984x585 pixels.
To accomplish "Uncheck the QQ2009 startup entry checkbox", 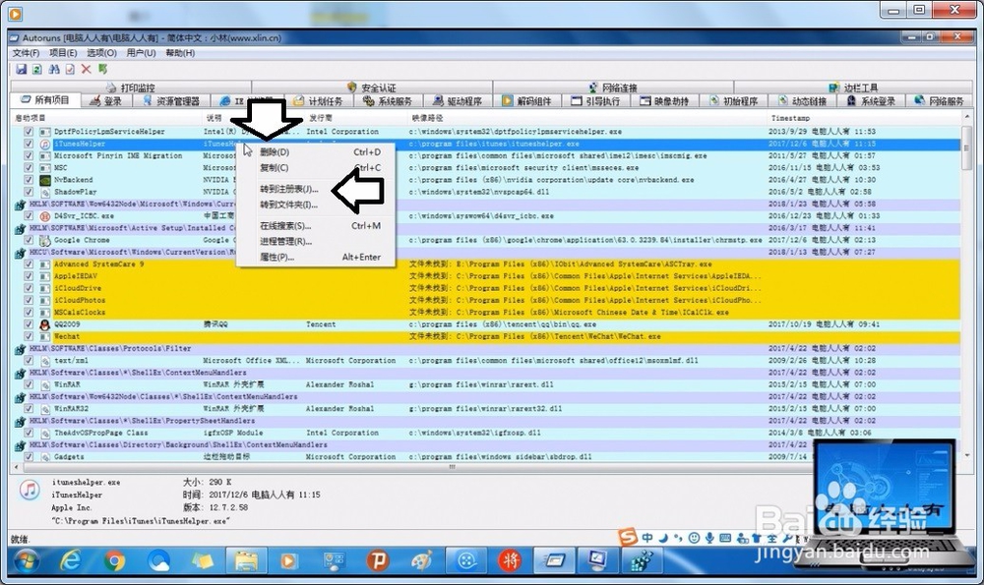I will pyautogui.click(x=29, y=324).
